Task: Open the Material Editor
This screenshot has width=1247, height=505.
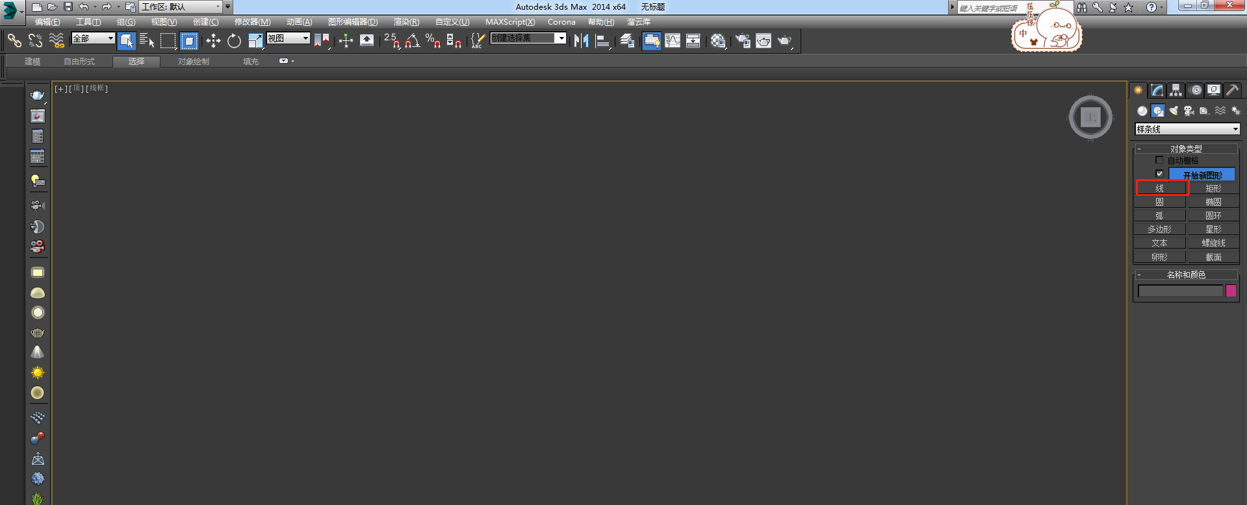Action: click(x=718, y=41)
